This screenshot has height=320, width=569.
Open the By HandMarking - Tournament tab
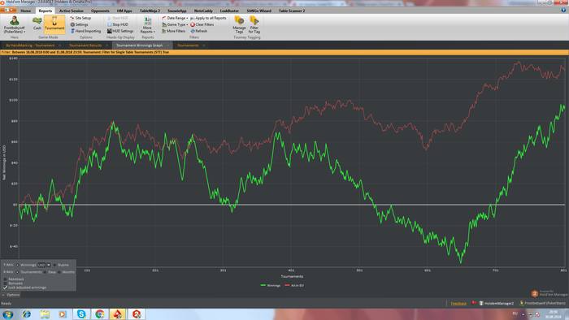(30, 45)
